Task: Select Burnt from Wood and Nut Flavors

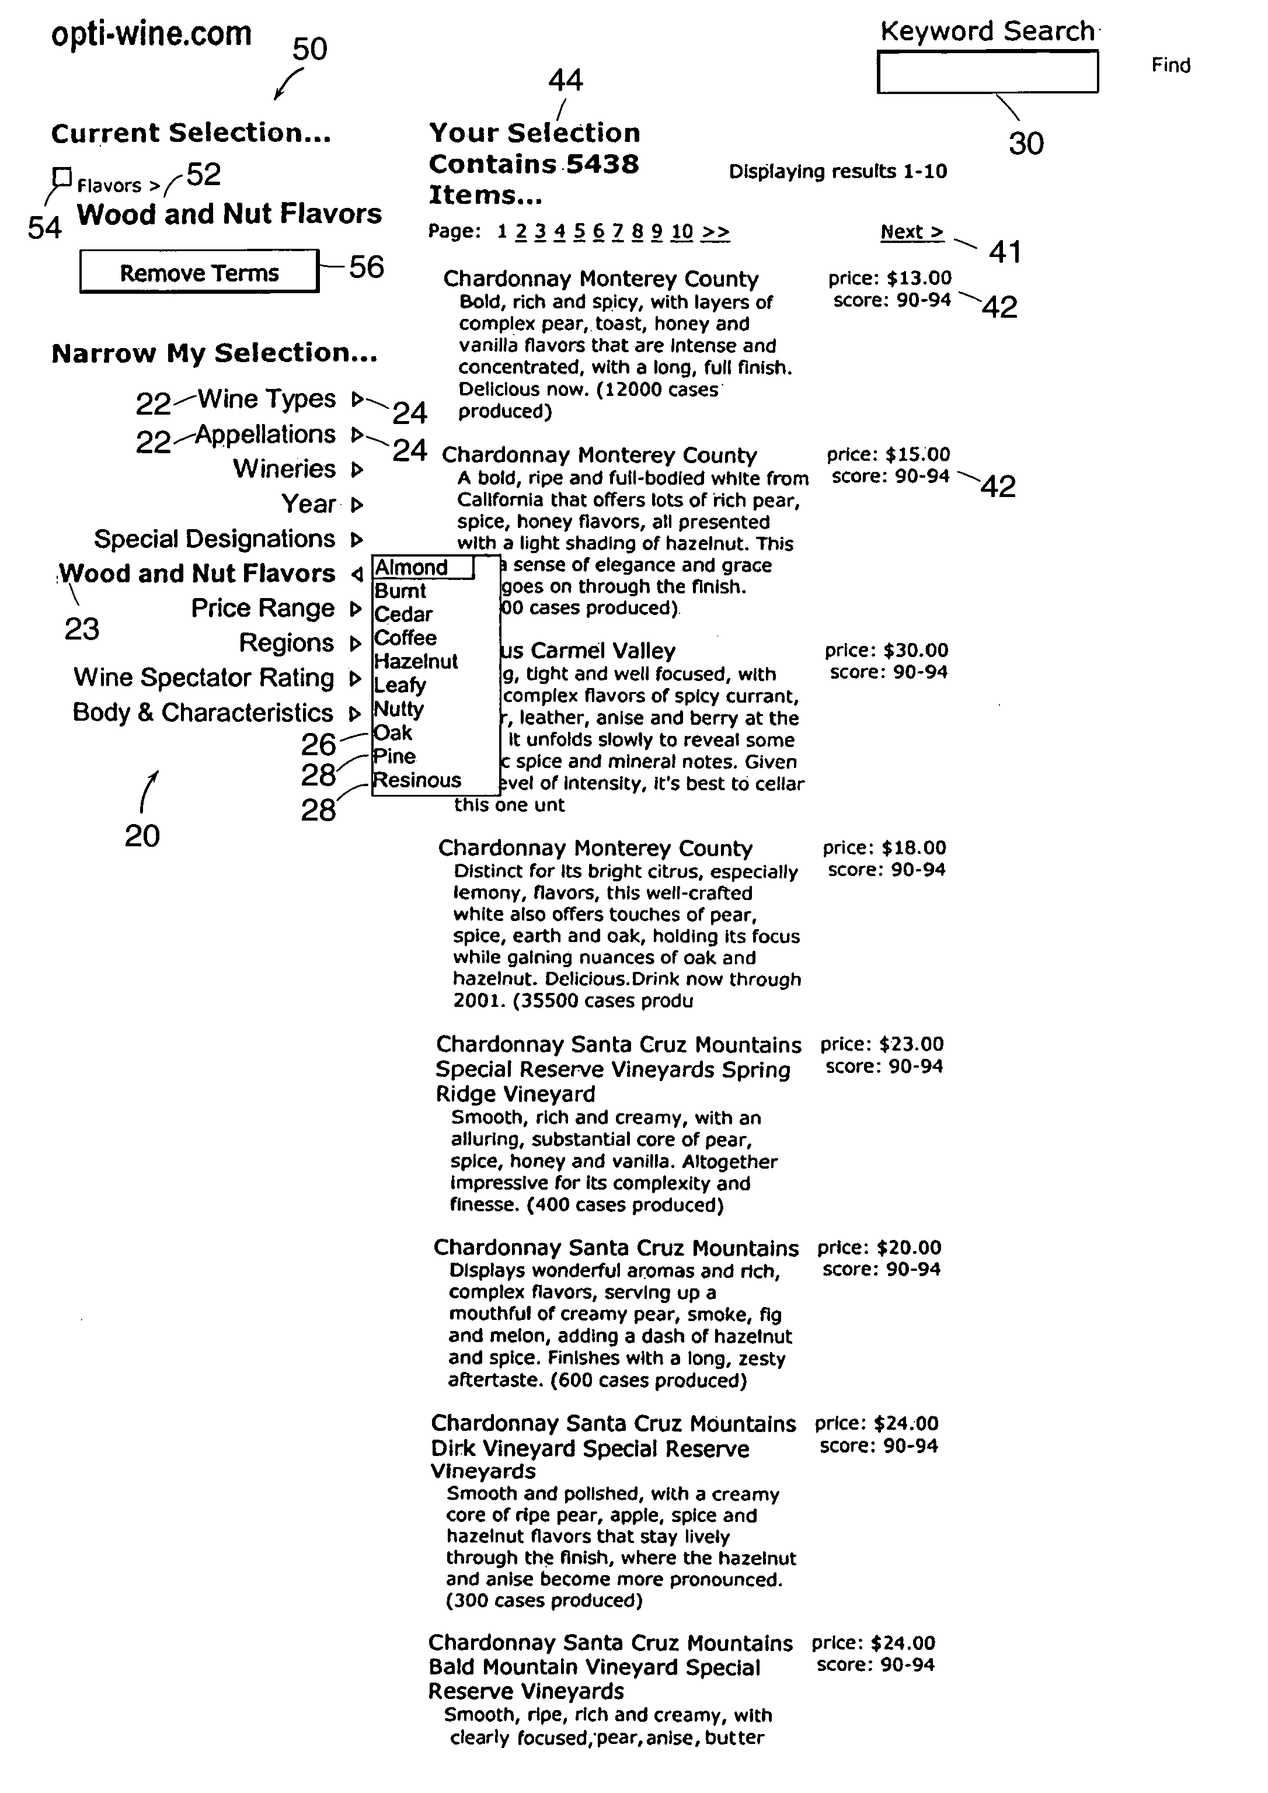Action: [x=399, y=593]
